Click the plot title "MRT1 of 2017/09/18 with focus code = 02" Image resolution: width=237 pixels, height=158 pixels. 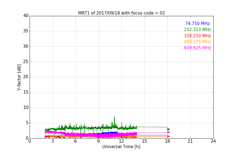121,13
